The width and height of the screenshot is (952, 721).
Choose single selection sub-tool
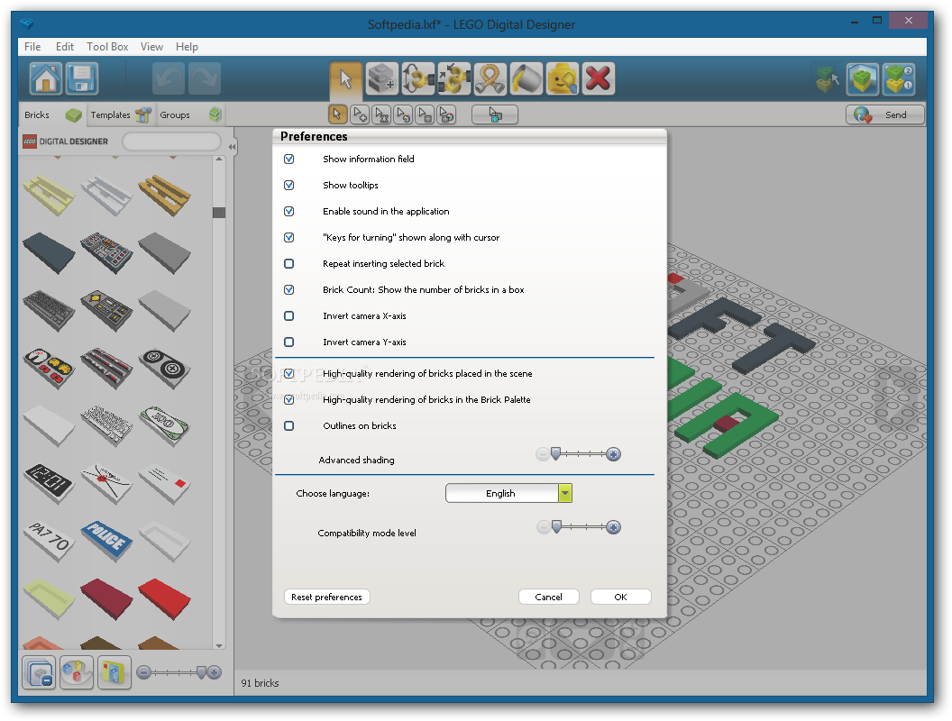(337, 114)
